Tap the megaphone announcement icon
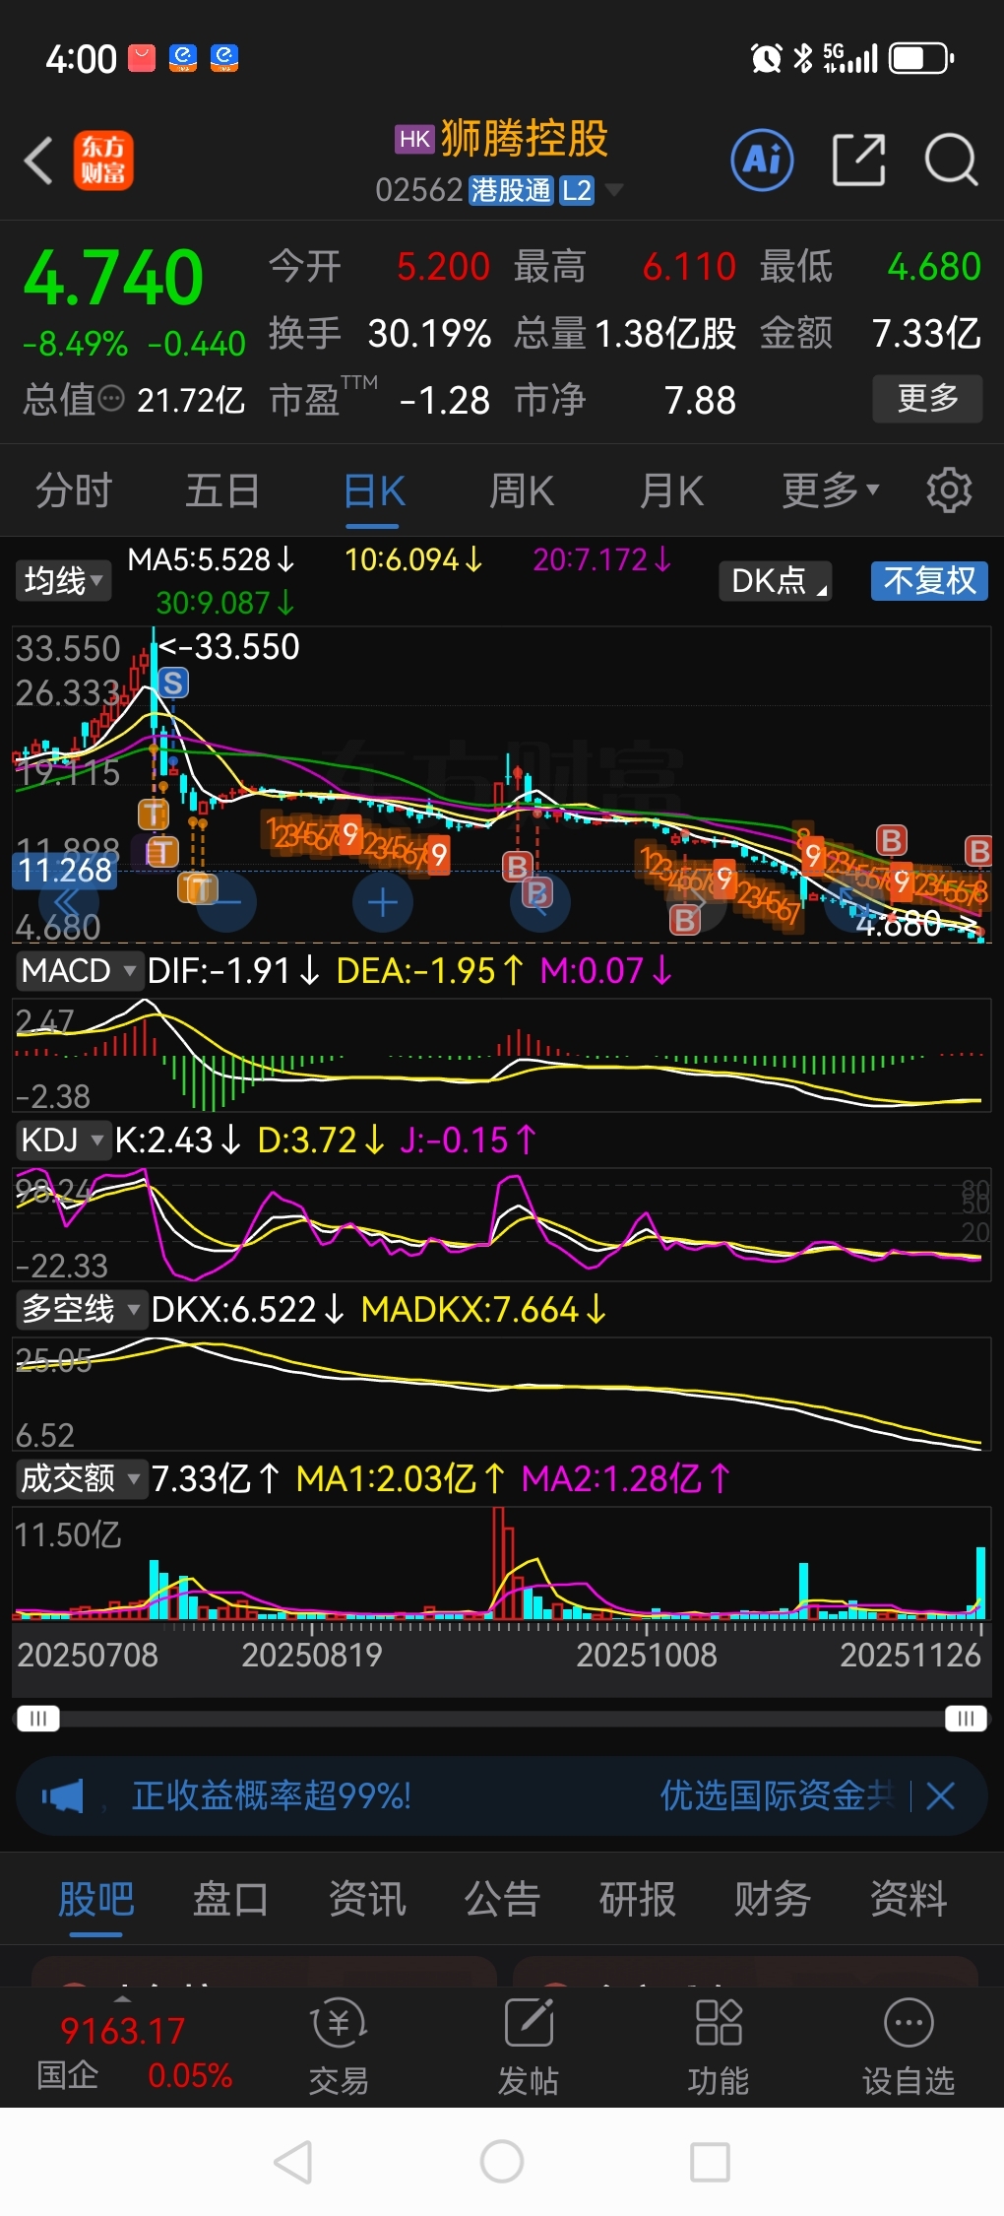This screenshot has width=1004, height=2216. [63, 1795]
